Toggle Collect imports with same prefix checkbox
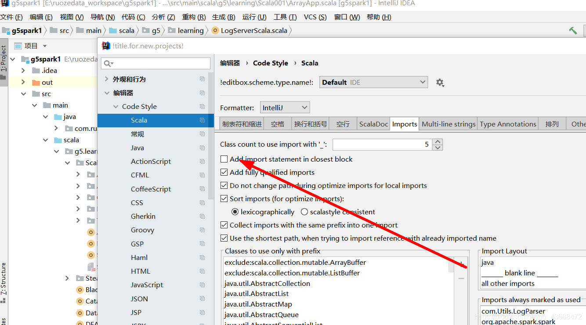This screenshot has height=325, width=586. 224,225
